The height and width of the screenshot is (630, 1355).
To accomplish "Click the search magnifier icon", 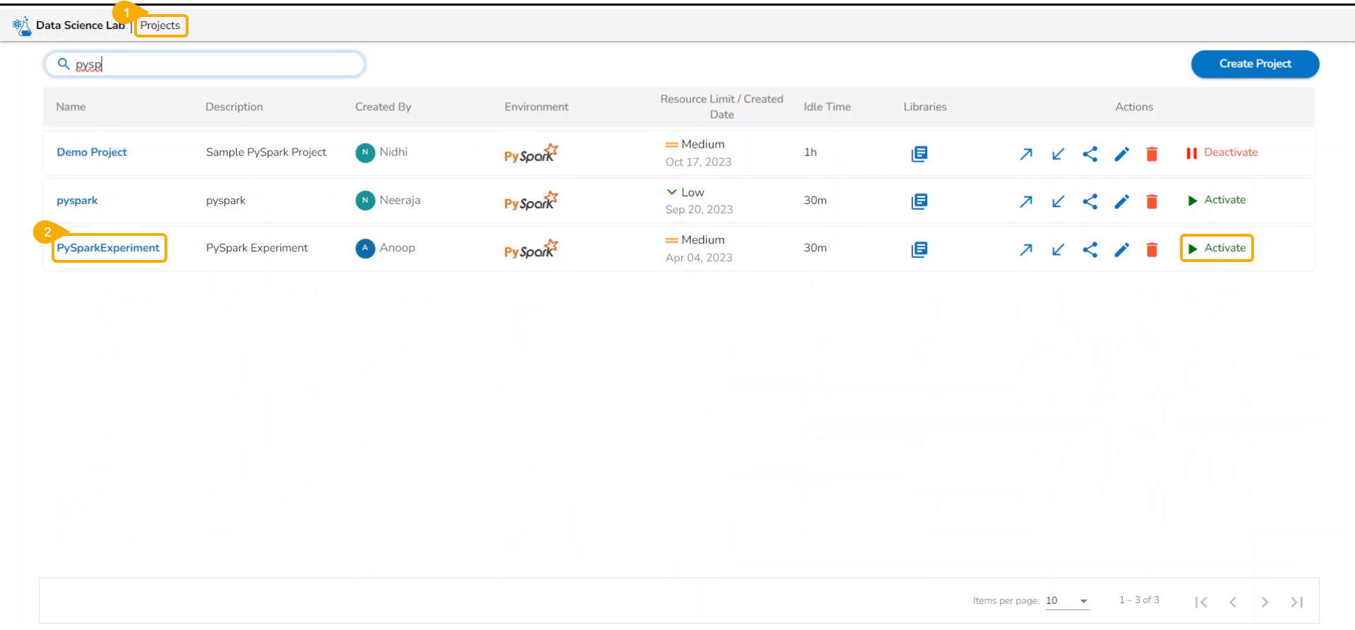I will (64, 64).
